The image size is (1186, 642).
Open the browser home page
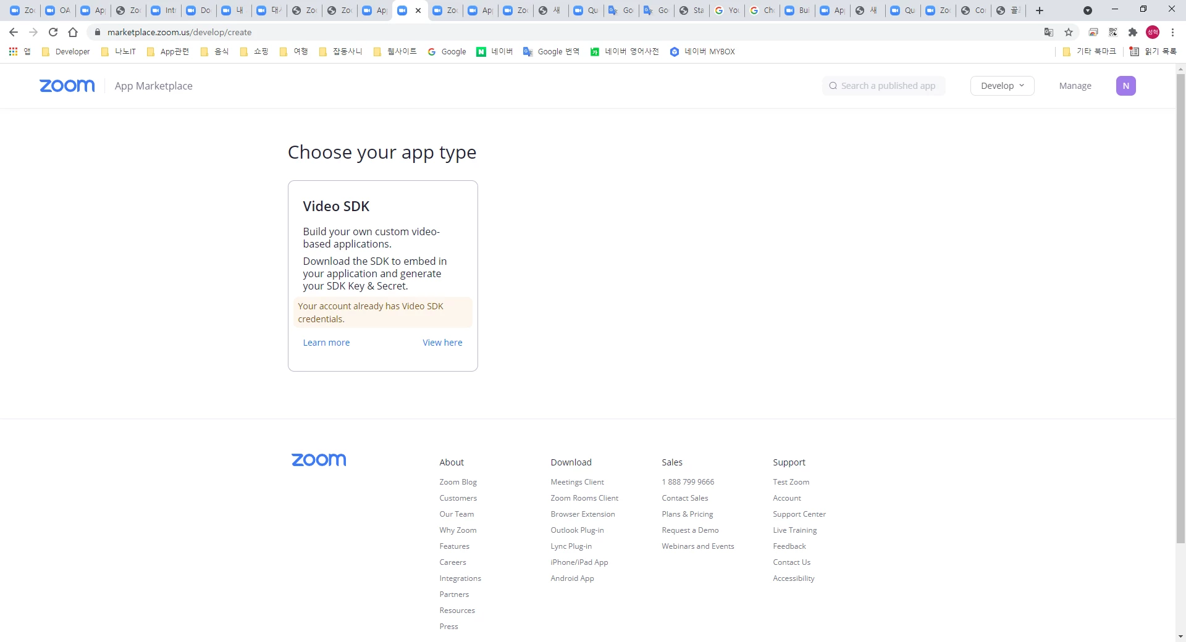(x=73, y=32)
